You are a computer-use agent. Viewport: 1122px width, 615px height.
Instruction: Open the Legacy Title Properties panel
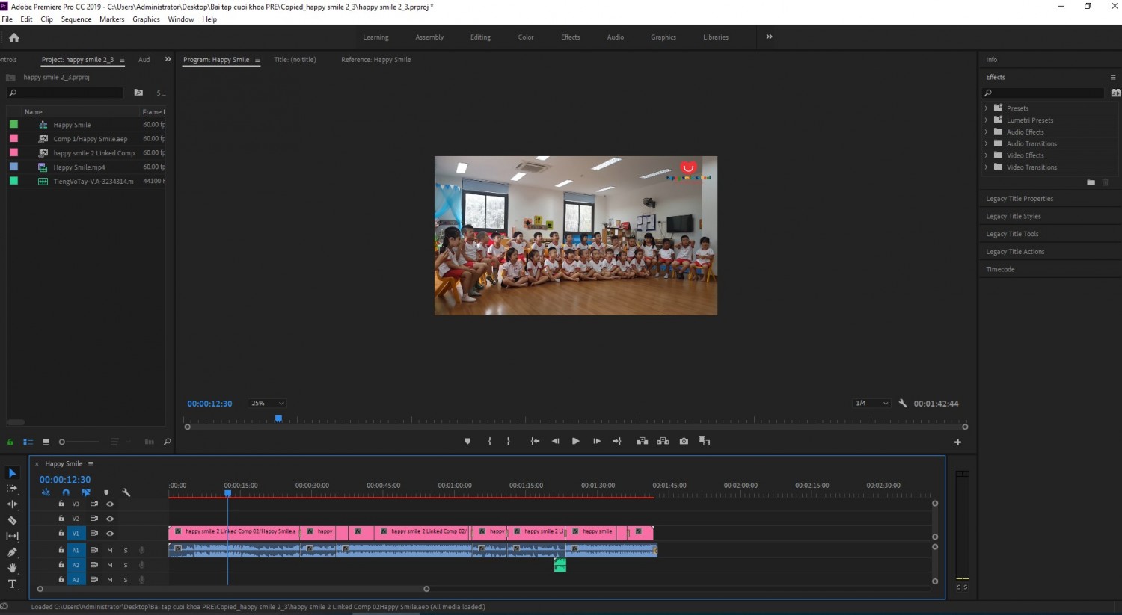pos(1020,199)
